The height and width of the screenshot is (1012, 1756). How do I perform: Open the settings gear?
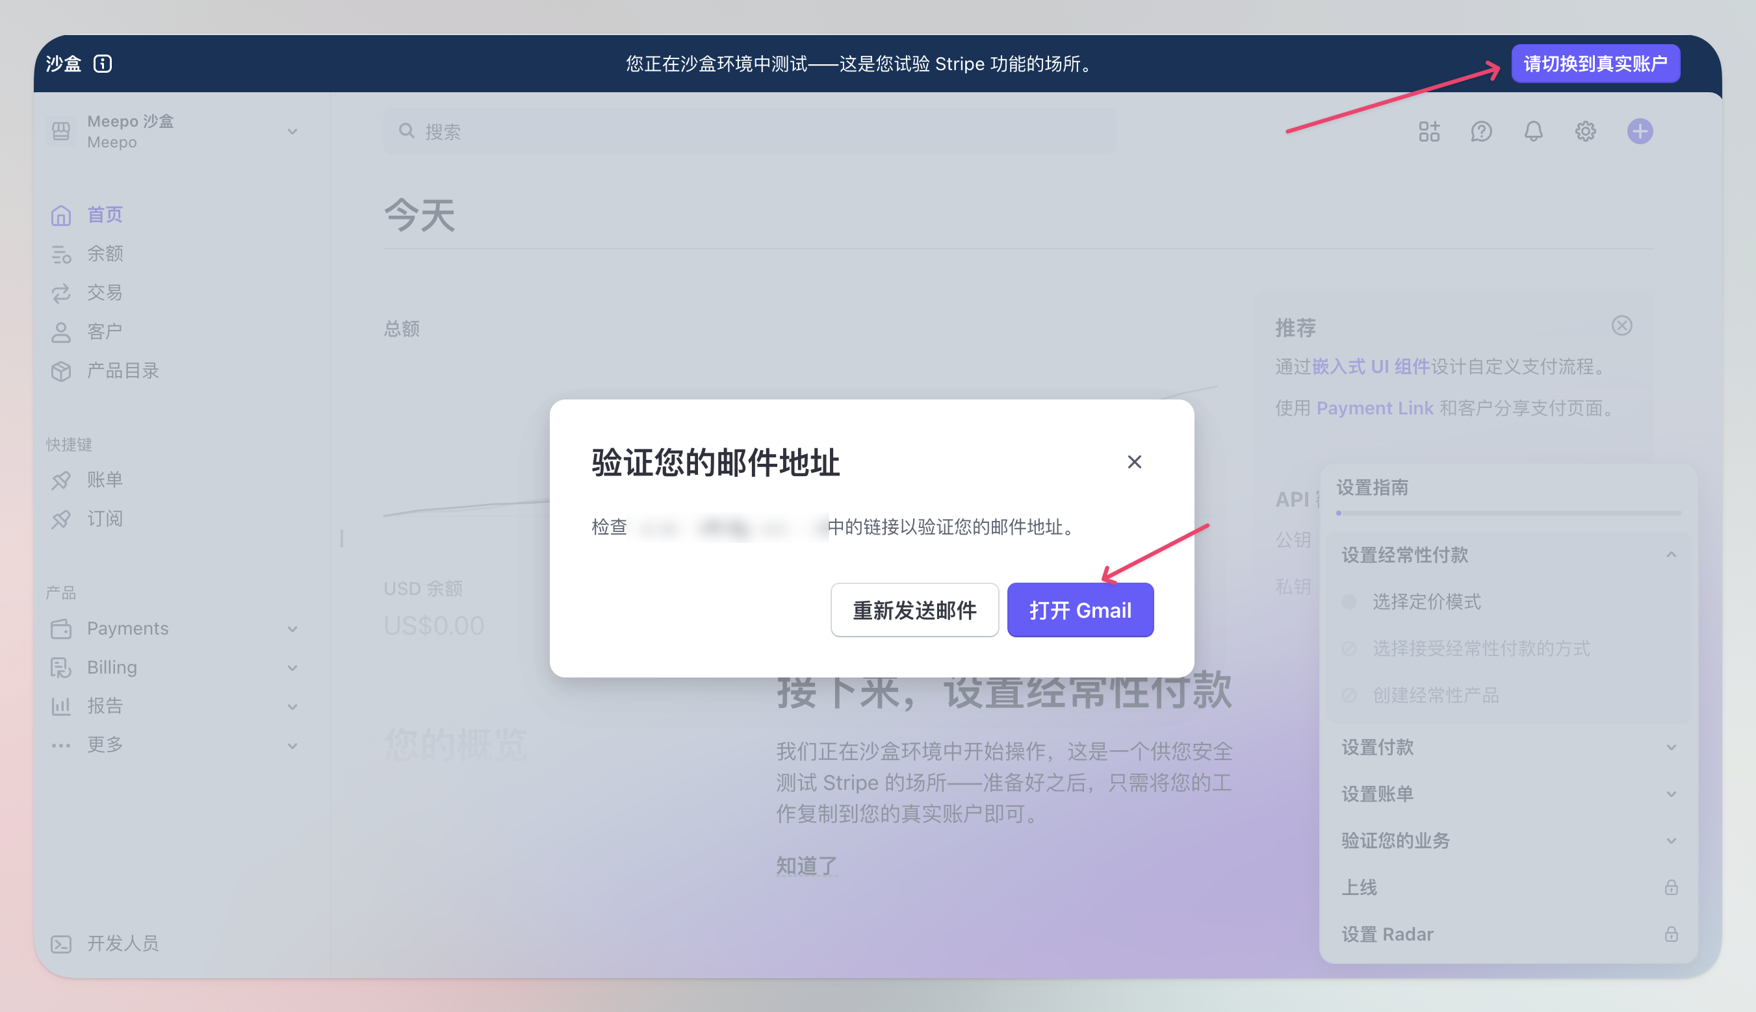click(1586, 131)
